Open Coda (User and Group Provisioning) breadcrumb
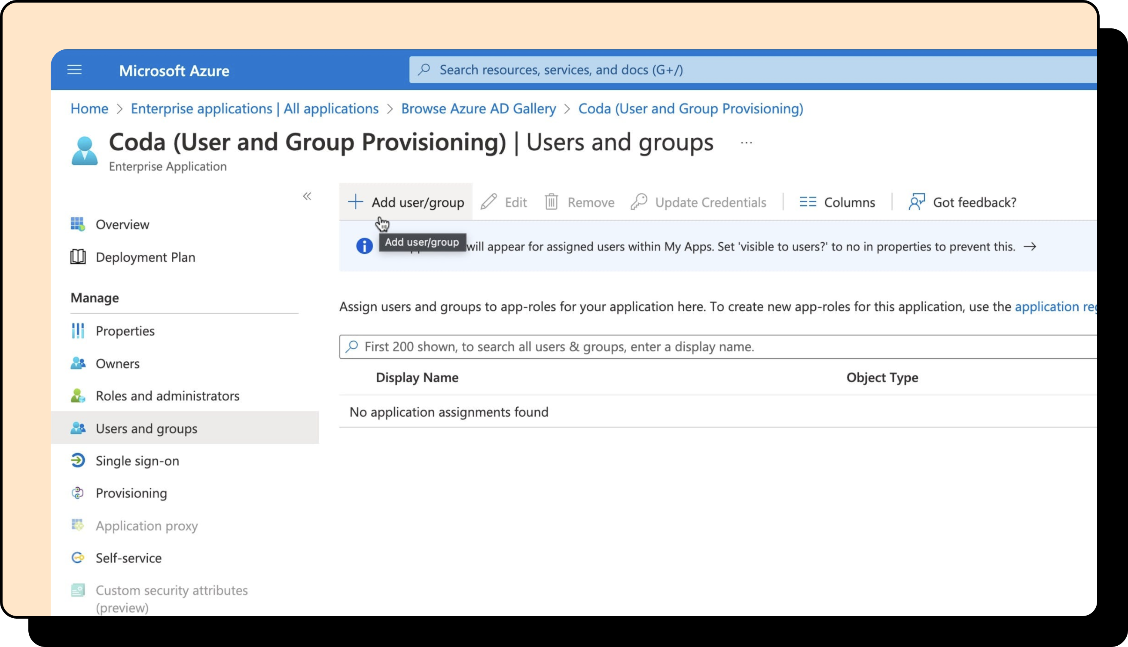 (690, 108)
